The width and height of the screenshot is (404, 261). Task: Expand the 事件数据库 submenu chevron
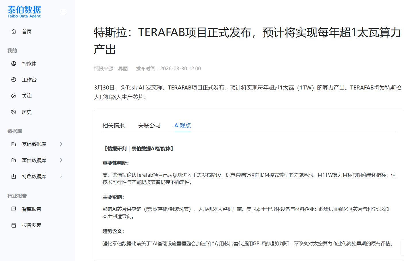coord(61,160)
